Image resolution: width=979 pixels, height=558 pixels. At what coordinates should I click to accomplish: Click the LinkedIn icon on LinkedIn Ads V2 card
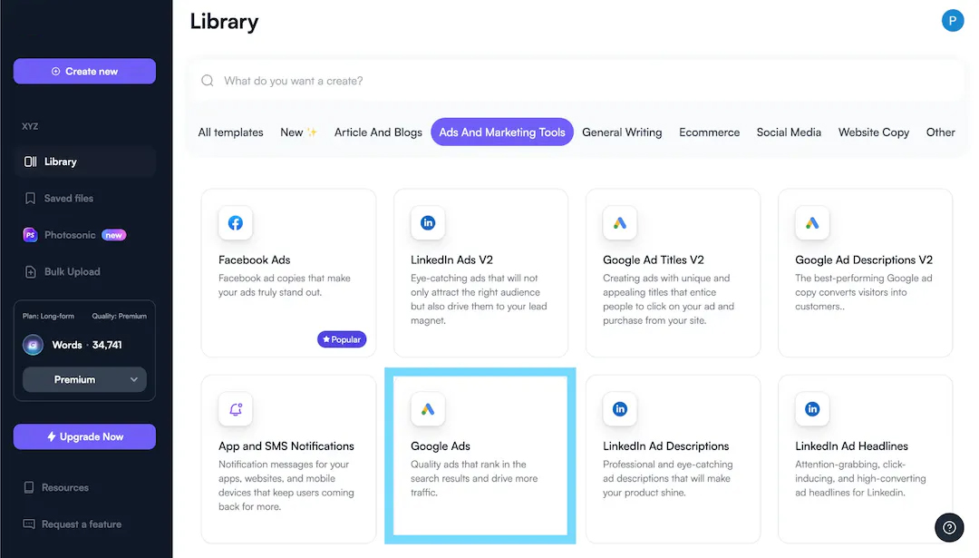click(x=428, y=223)
